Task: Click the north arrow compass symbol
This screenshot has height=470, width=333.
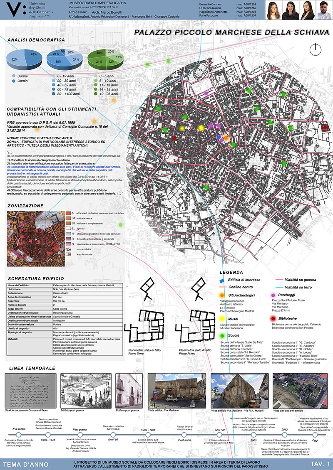Action: (315, 49)
